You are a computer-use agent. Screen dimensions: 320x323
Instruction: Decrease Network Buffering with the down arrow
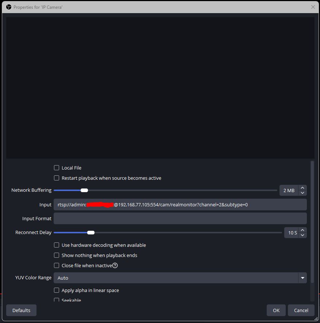(302, 193)
